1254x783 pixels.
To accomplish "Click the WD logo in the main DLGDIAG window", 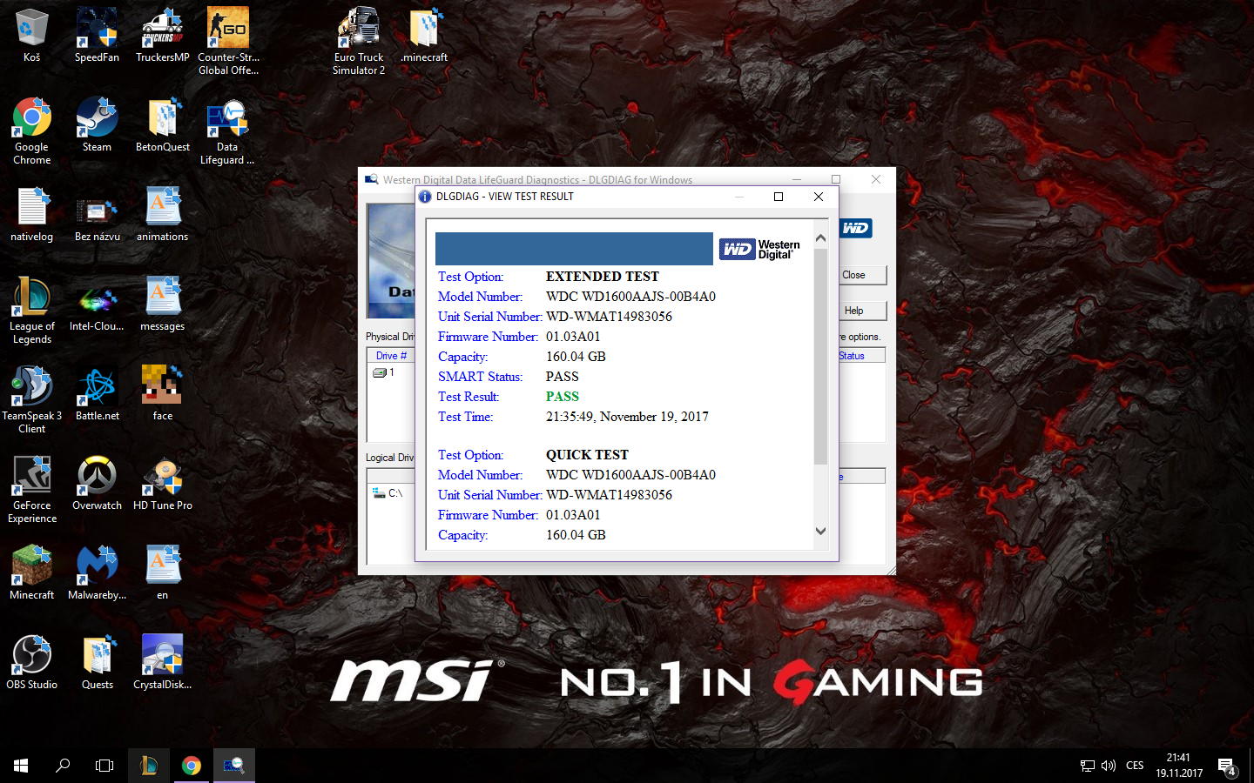I will 855,228.
